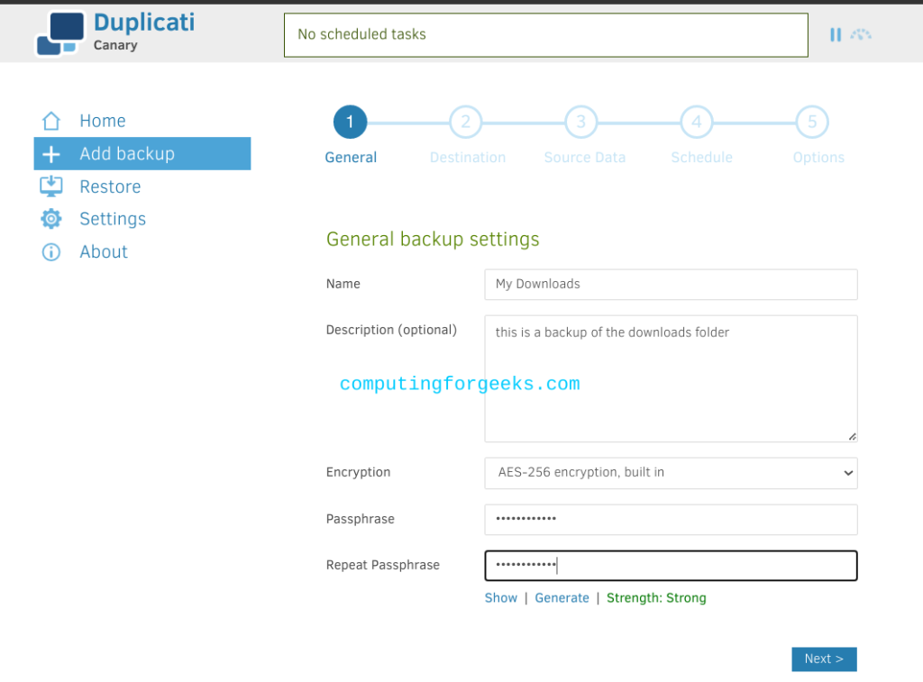Show the entered passphrase
Screen dimensions: 923x682
coord(500,597)
